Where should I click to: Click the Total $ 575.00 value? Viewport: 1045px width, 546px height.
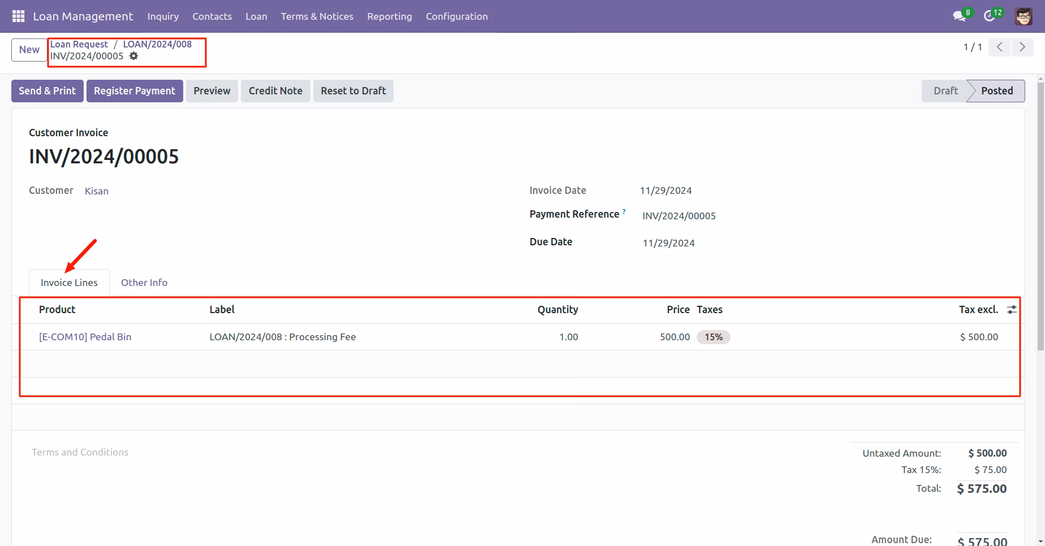pos(982,489)
